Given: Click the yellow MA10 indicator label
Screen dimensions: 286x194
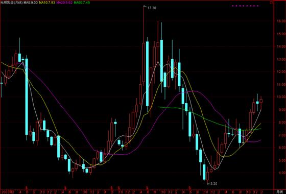Looking at the screenshot, I should coord(47,3).
